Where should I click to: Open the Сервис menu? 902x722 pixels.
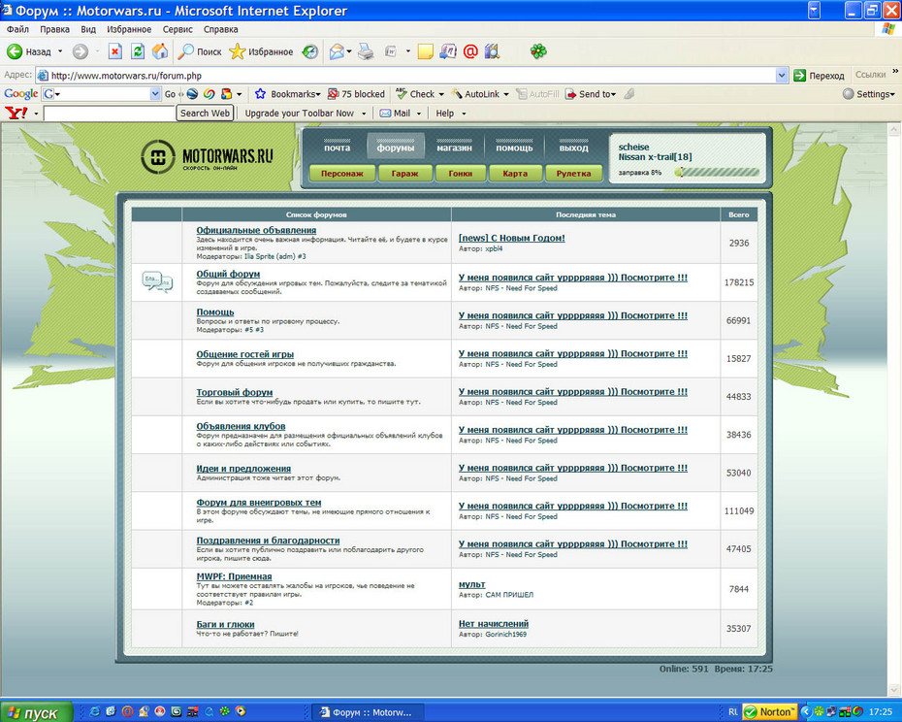click(x=177, y=29)
